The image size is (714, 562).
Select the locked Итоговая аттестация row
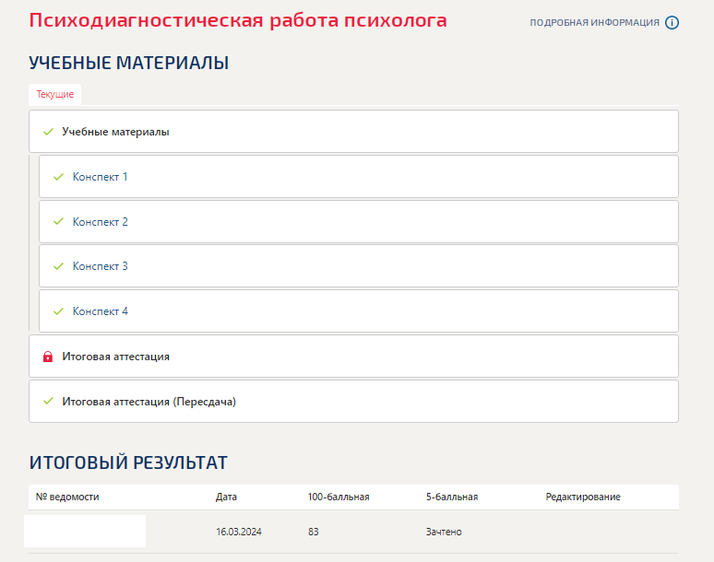(x=353, y=356)
